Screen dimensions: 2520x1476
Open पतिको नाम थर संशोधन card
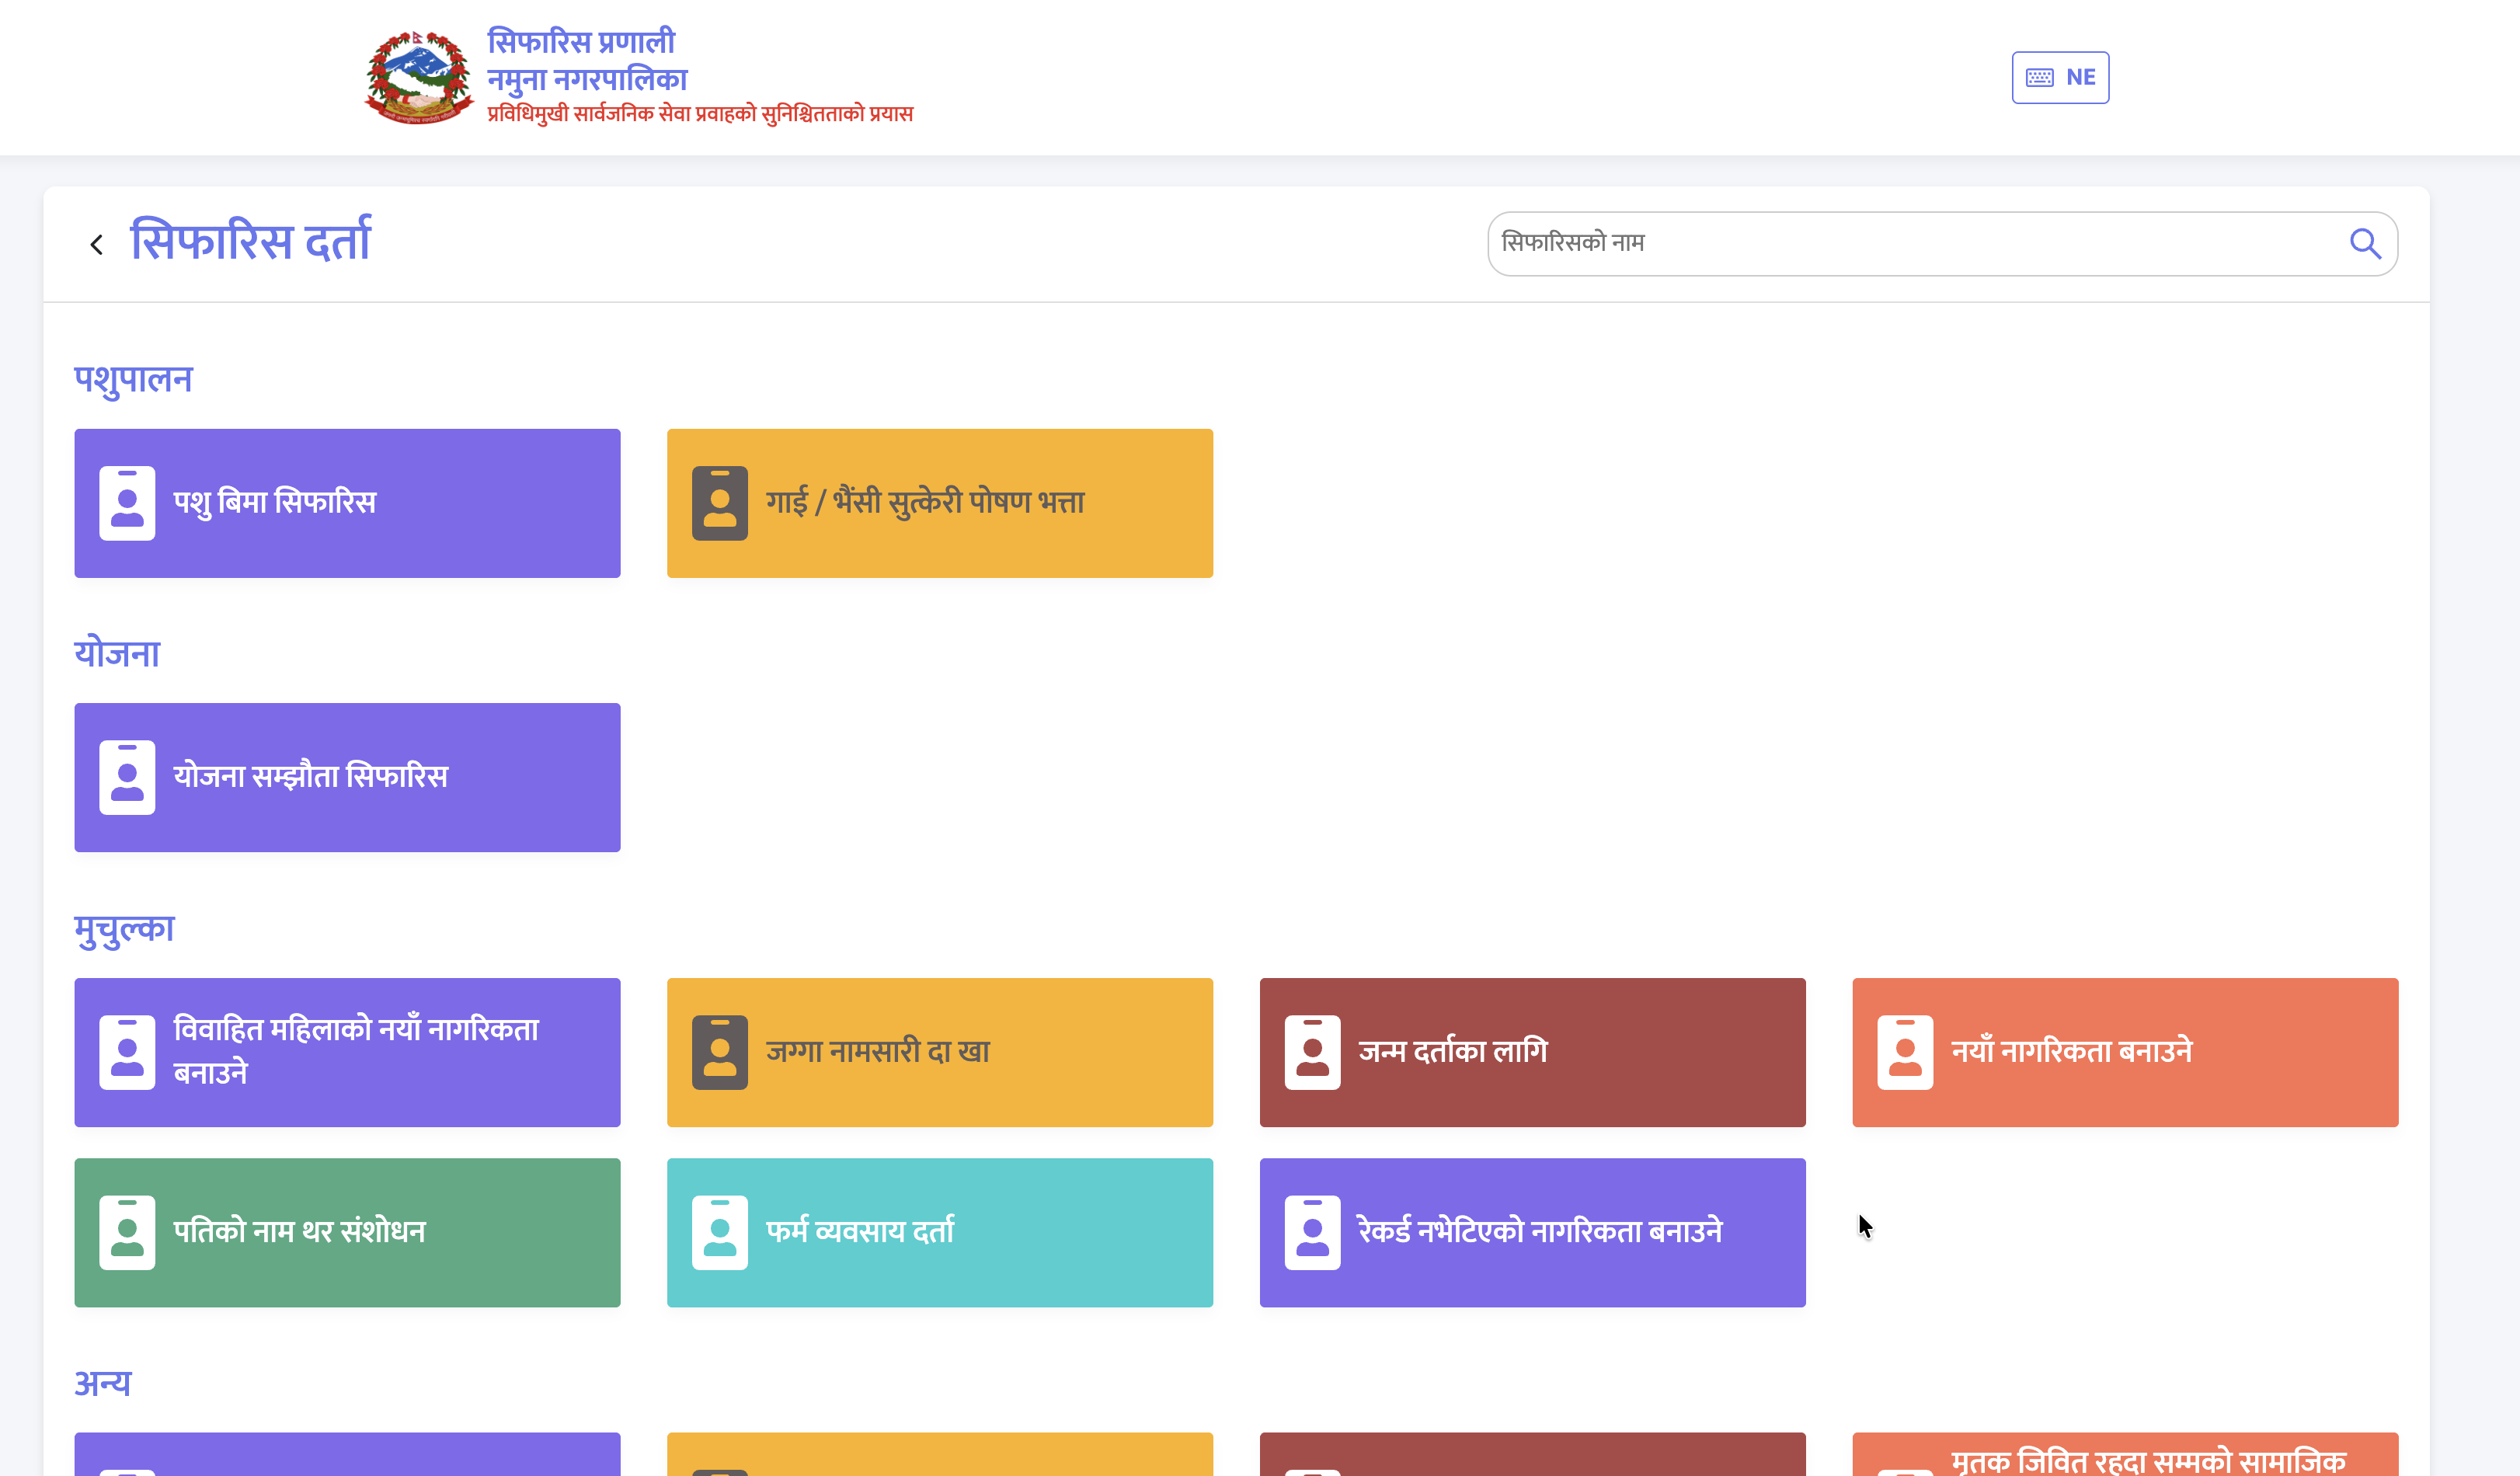point(347,1232)
